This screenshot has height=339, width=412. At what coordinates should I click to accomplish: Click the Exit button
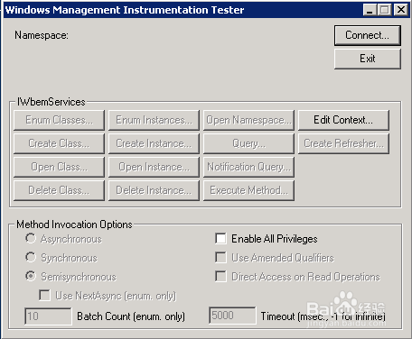tap(368, 59)
